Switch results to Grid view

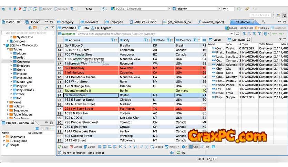click(x=194, y=147)
